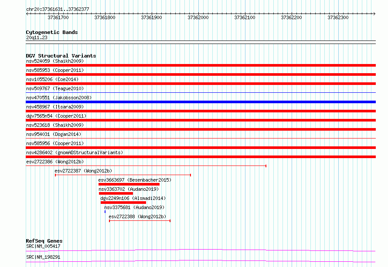
Task: Click the nsv523618 (Shaikh2009) label
Action: [55, 125]
